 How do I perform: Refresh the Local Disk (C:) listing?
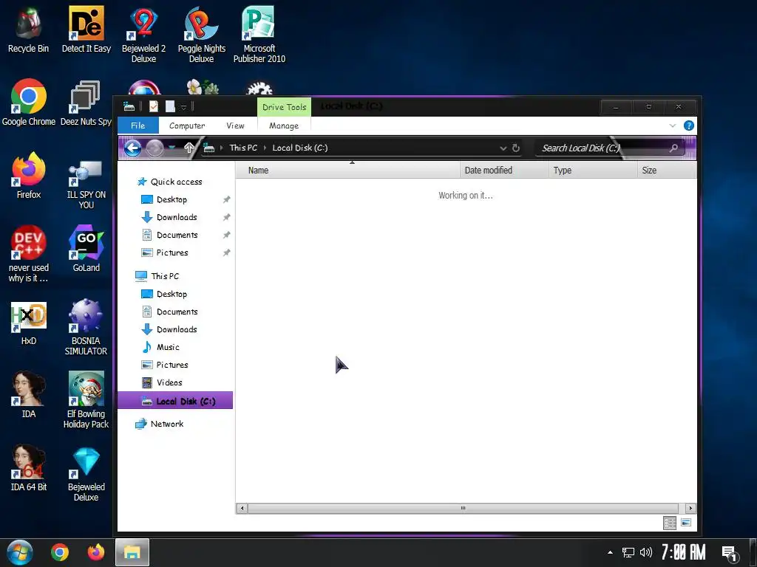[515, 148]
